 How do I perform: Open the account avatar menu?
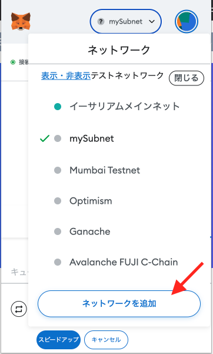click(x=187, y=21)
